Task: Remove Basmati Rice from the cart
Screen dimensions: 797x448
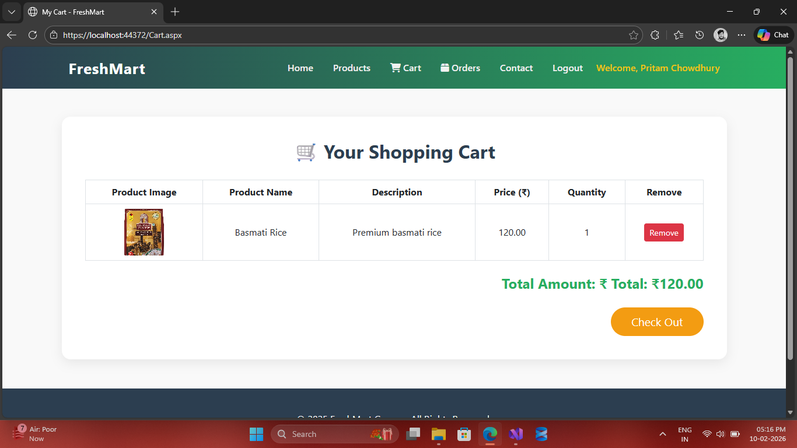Action: coord(663,233)
